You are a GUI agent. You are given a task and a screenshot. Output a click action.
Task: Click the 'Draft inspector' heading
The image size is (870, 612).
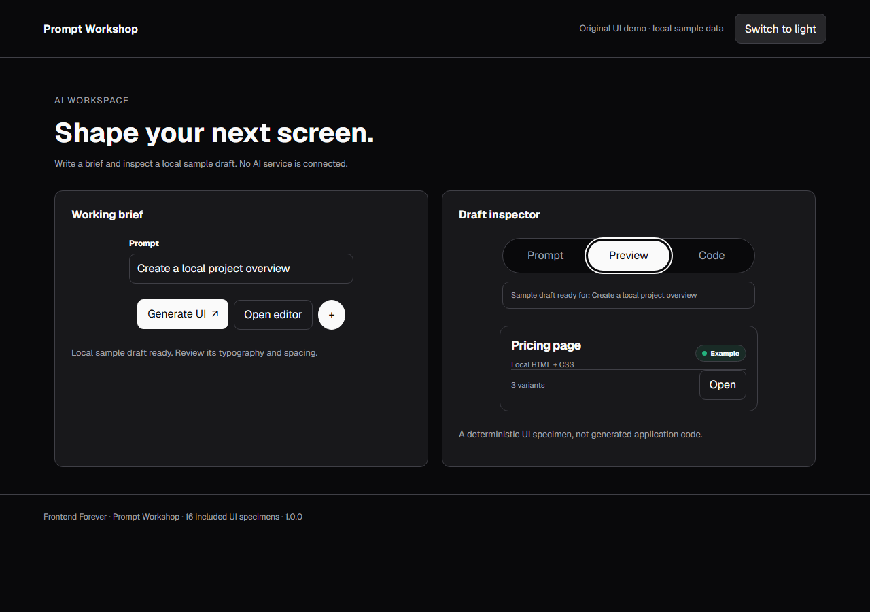(x=500, y=215)
